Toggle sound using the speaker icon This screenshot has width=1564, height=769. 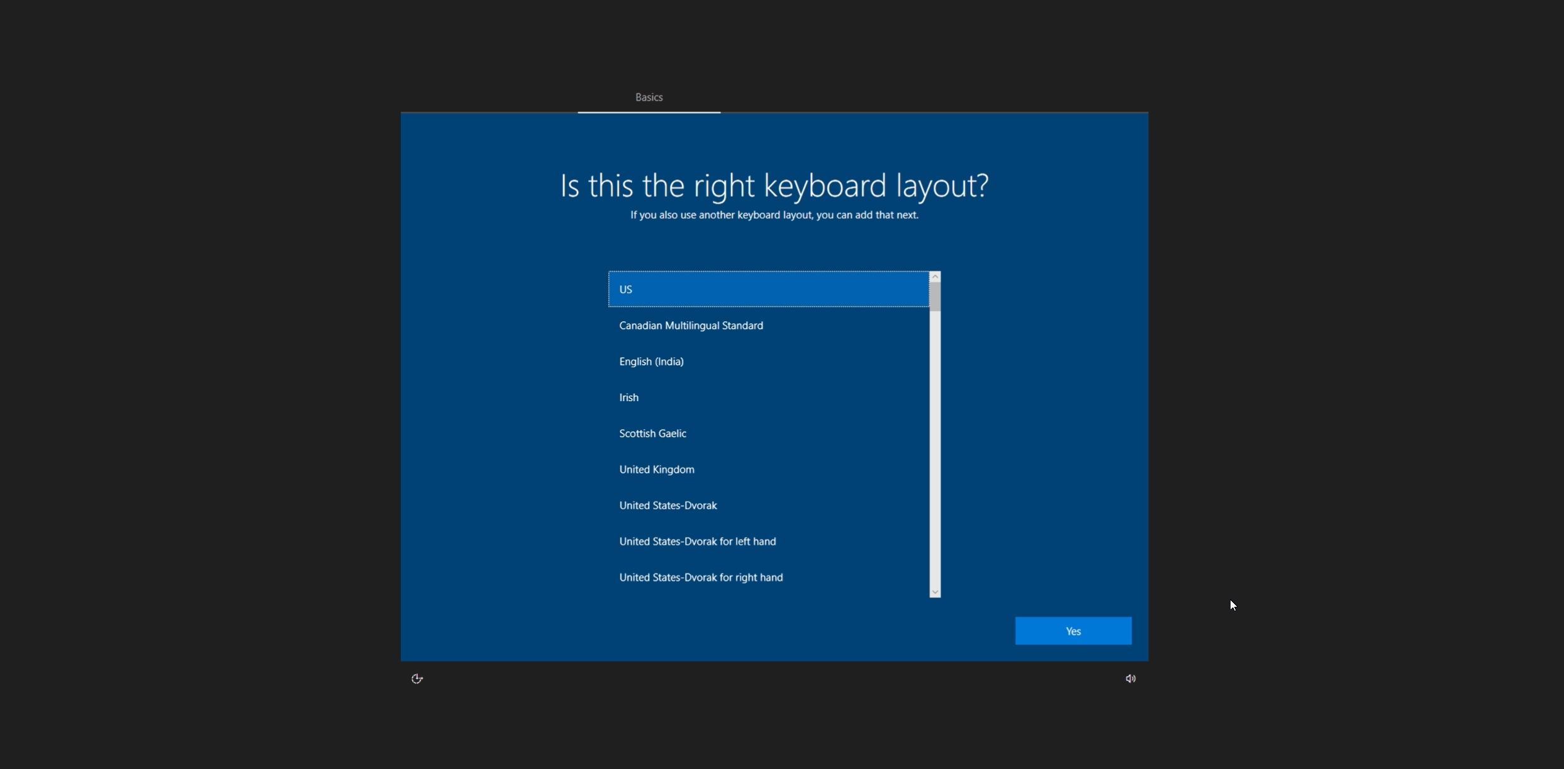pos(1130,678)
